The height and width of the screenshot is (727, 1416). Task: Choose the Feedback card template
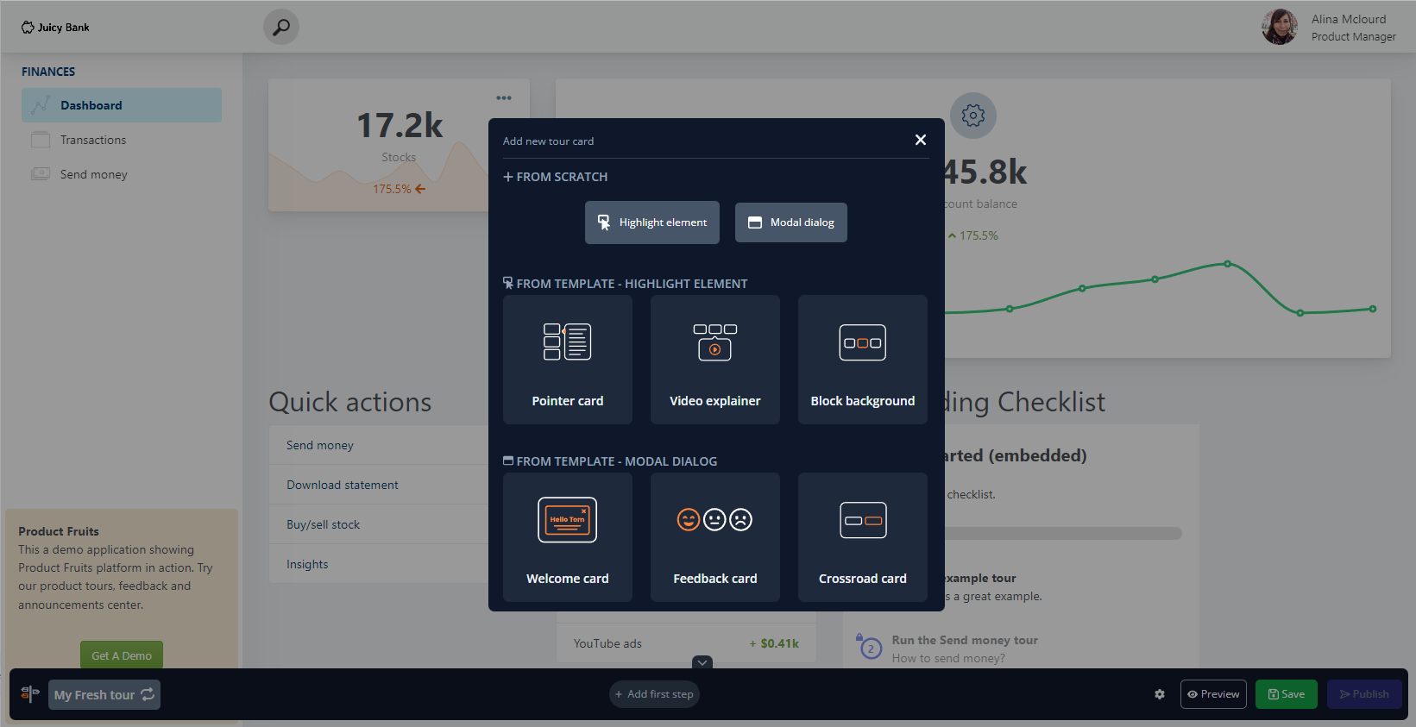(714, 537)
